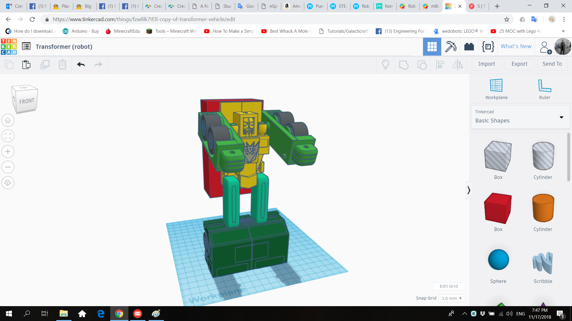
Task: Open the Blocks (Minecraft pickaxe) mode
Action: click(450, 47)
